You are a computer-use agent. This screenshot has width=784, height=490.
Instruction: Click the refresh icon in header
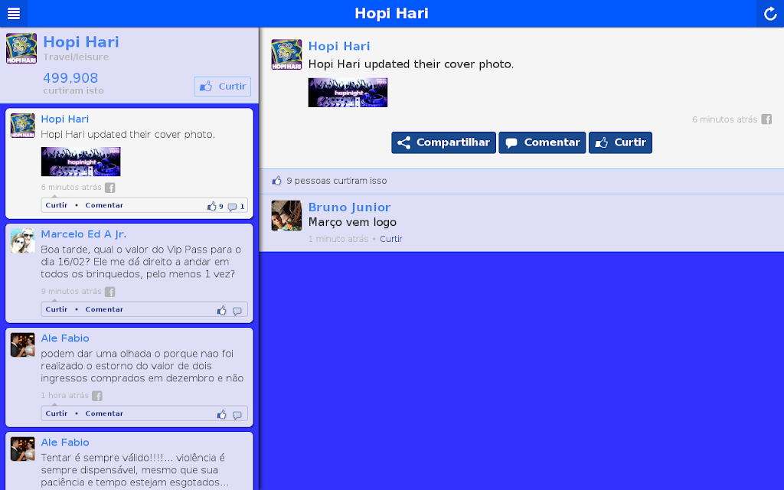tap(770, 14)
